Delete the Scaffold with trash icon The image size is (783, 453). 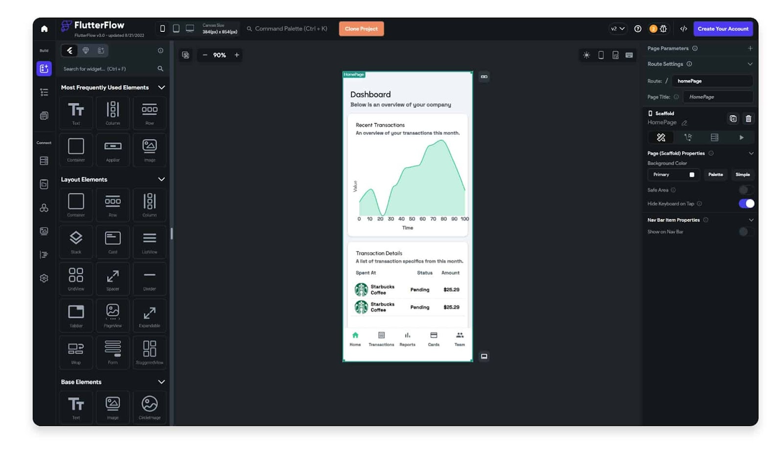(x=748, y=119)
